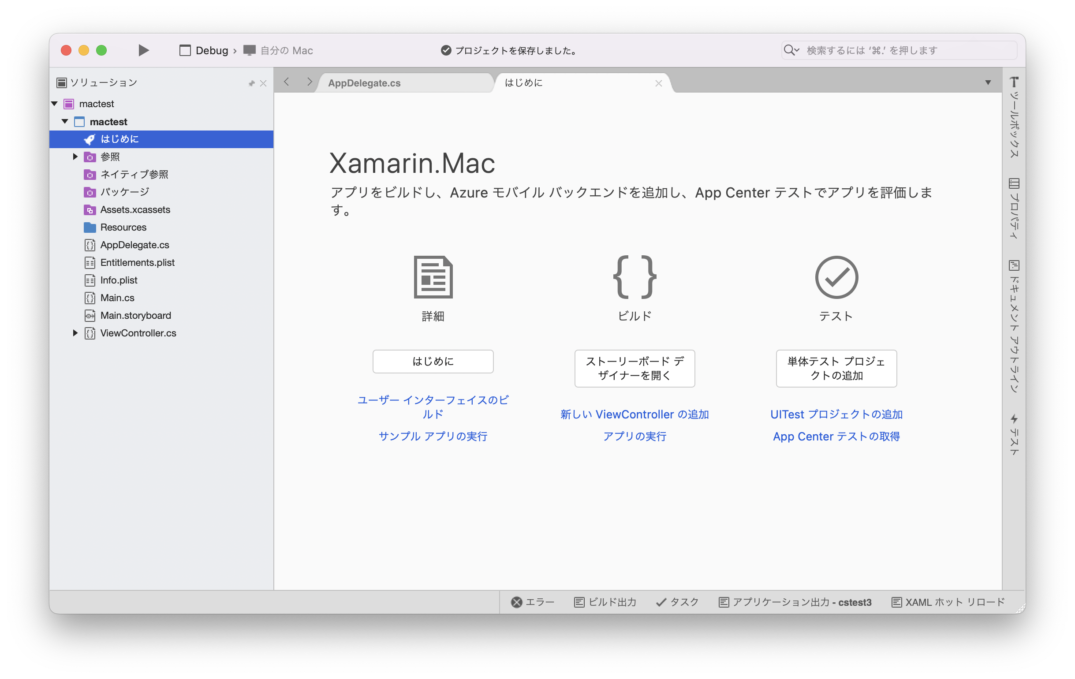Select the はじめに rocket item in the tree
This screenshot has width=1075, height=679.
[161, 139]
